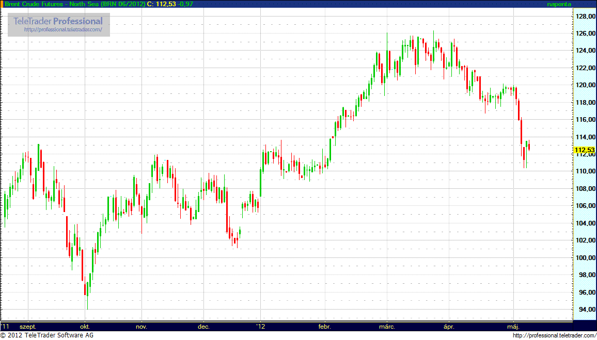Viewport: 597px width, 340px height.
Task: Click the 114,00 price axis label
Action: [x=586, y=137]
